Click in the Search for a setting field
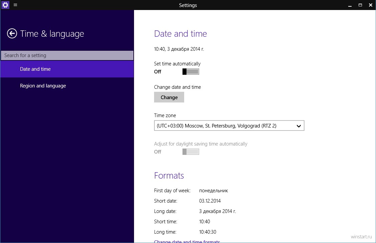The height and width of the screenshot is (243, 376). tap(67, 55)
